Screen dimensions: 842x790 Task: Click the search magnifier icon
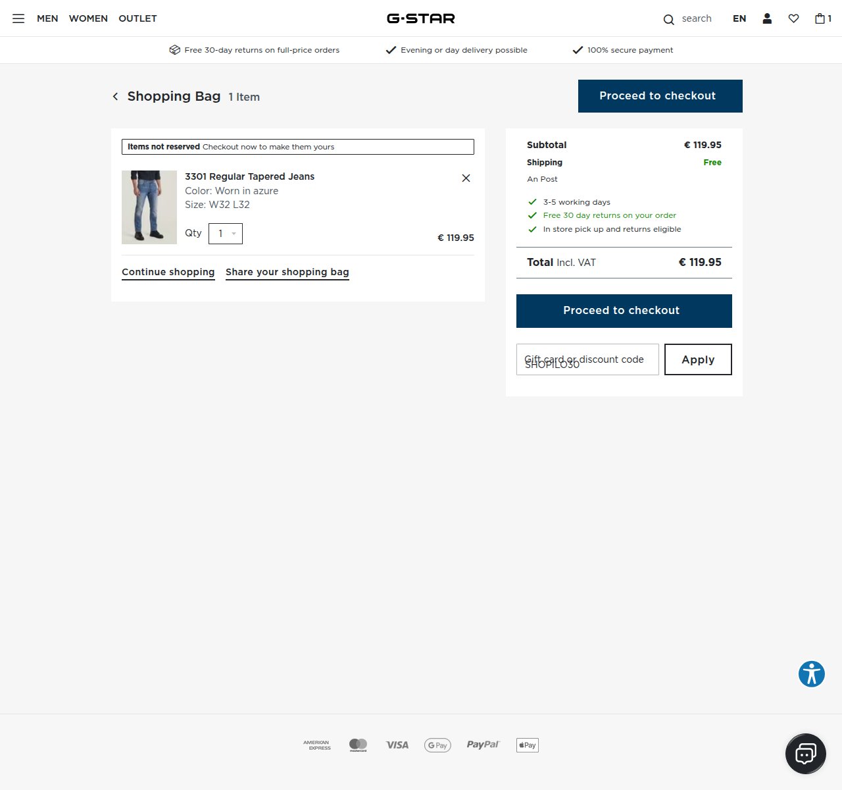[668, 19]
